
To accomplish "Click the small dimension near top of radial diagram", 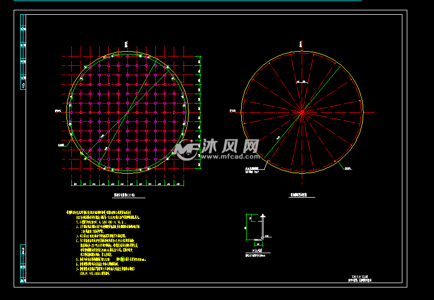I will 301,82.
